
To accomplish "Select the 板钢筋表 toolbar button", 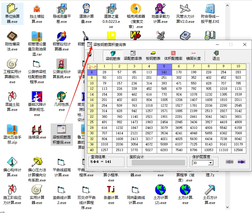I will coord(153,56).
